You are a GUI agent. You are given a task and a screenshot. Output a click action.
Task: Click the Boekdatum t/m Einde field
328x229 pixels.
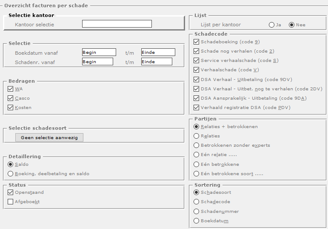158,52
